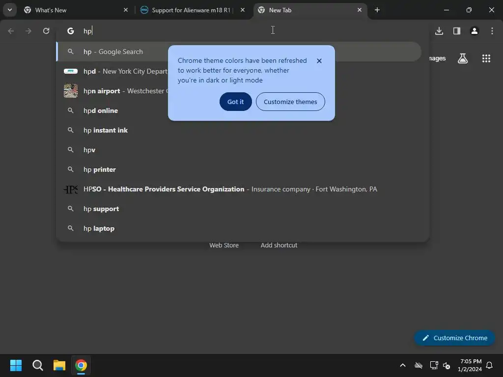Click the hpn airport thumbnail image
This screenshot has width=503, height=377.
[x=71, y=91]
